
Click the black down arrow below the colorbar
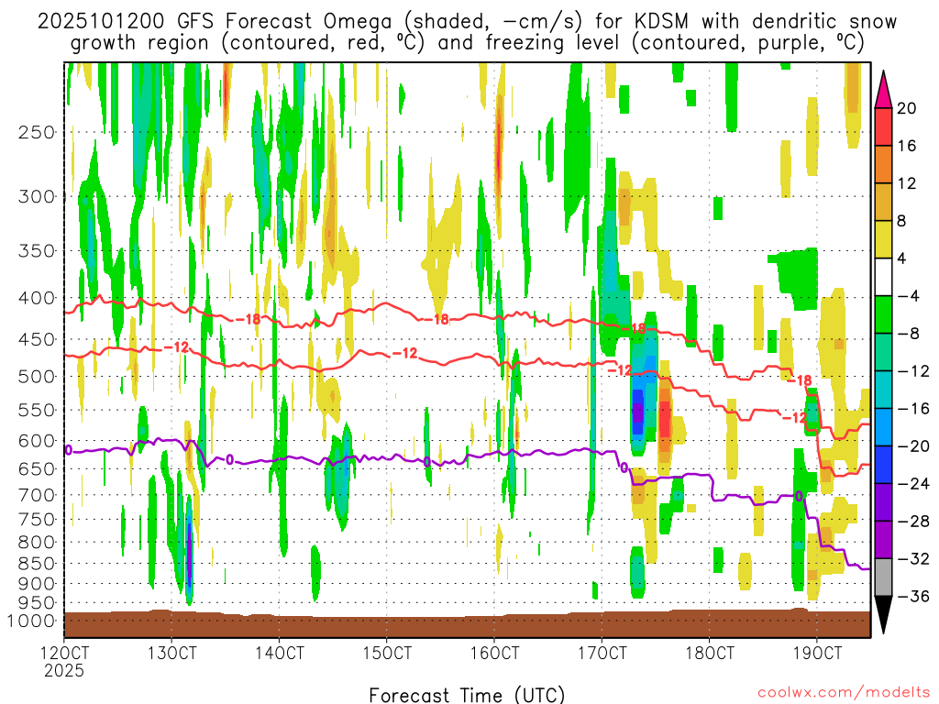click(x=883, y=615)
